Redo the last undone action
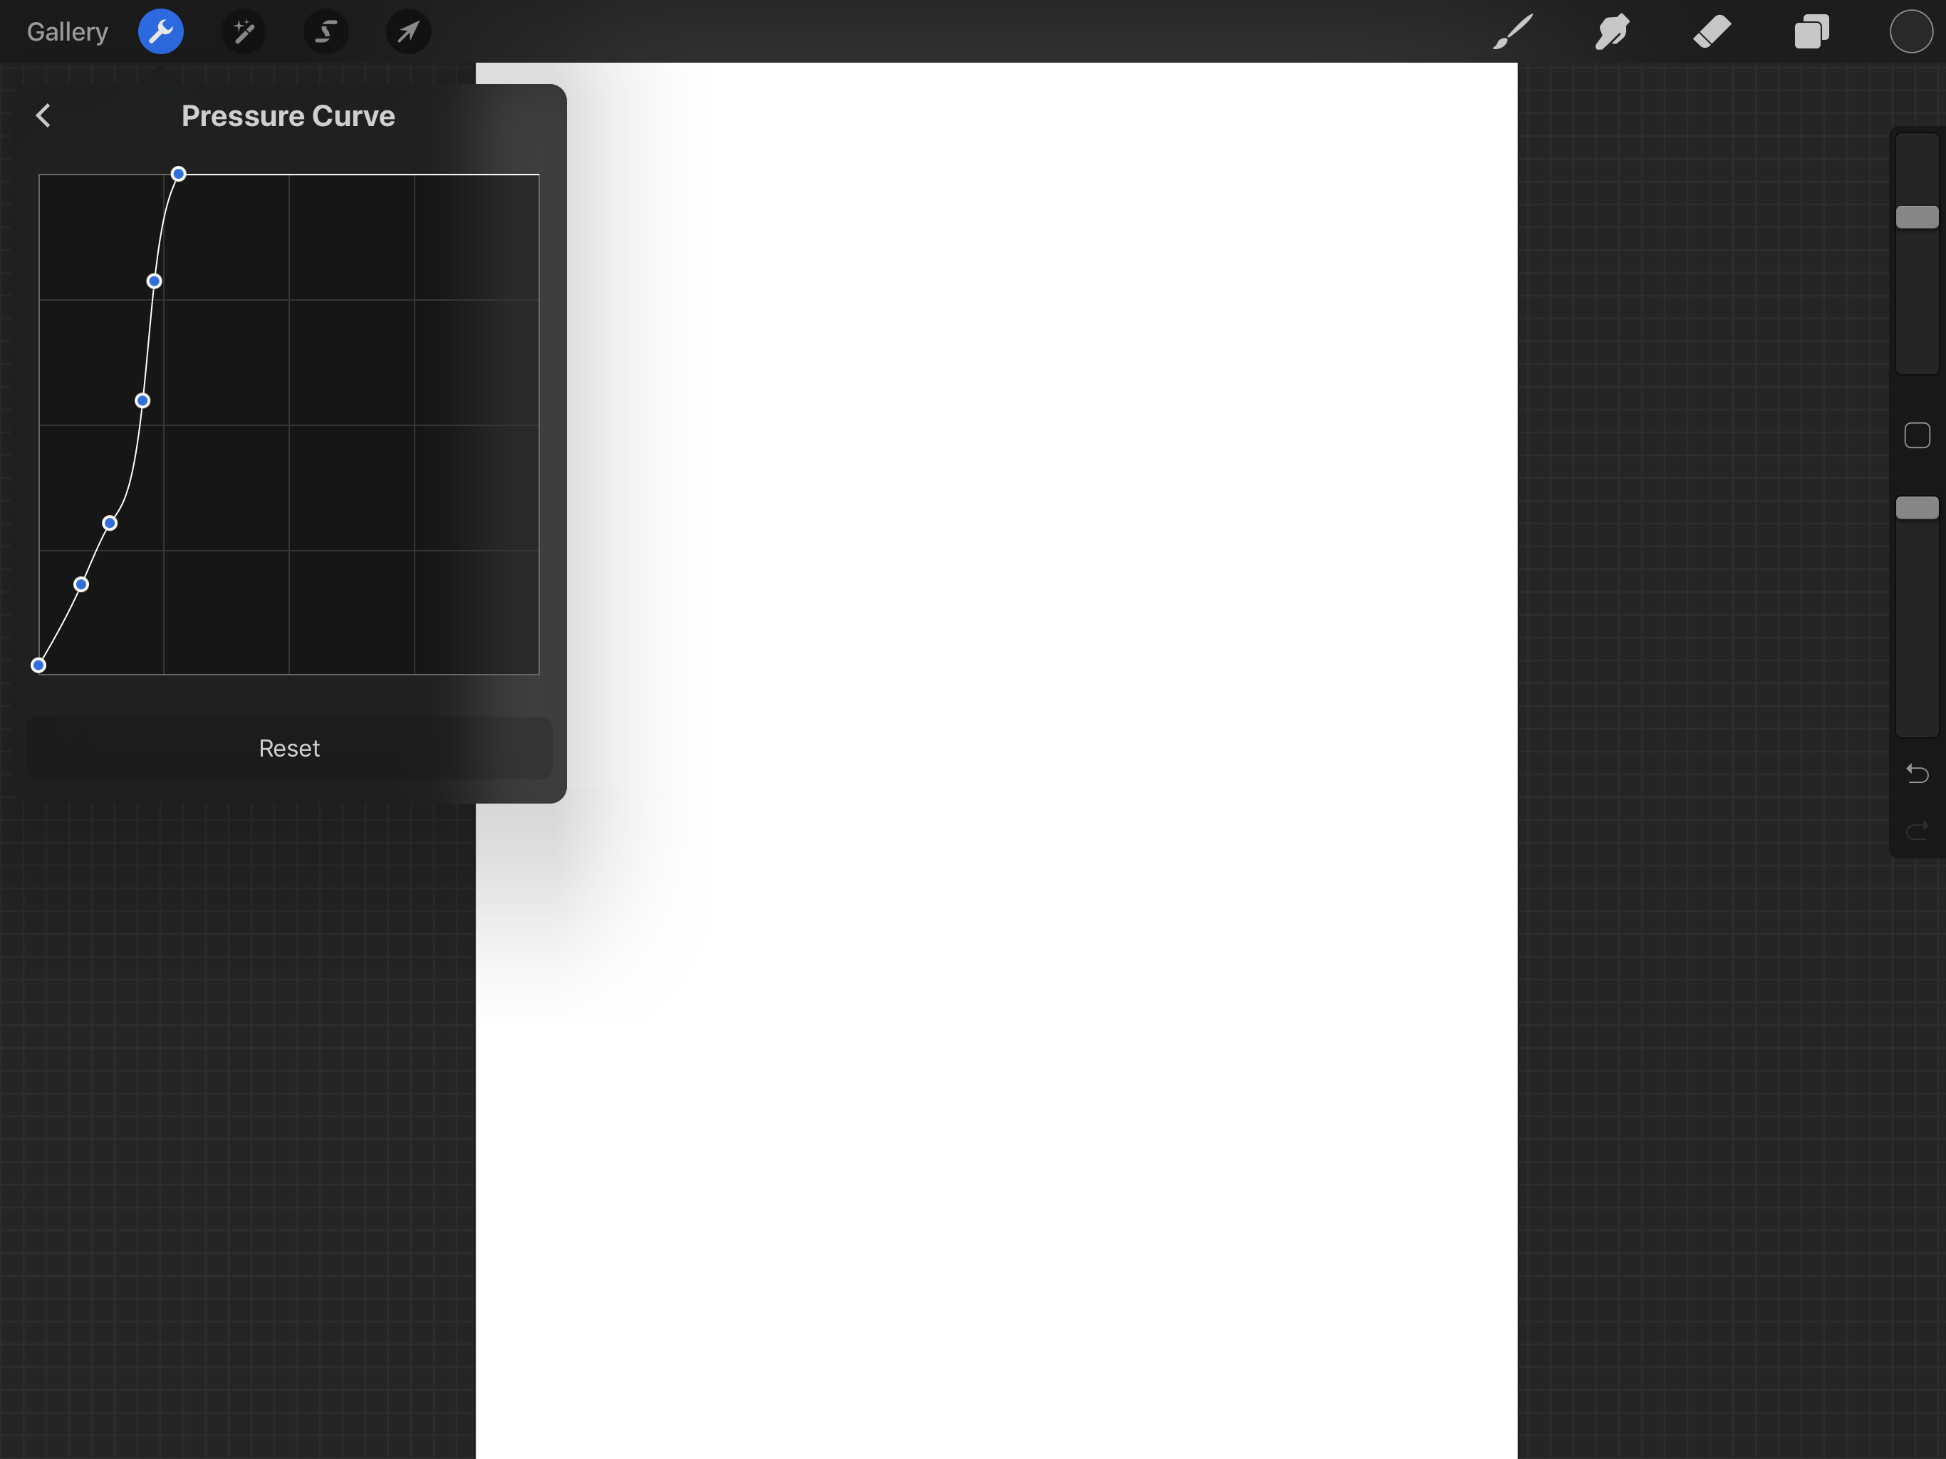The image size is (1946, 1459). (1917, 830)
